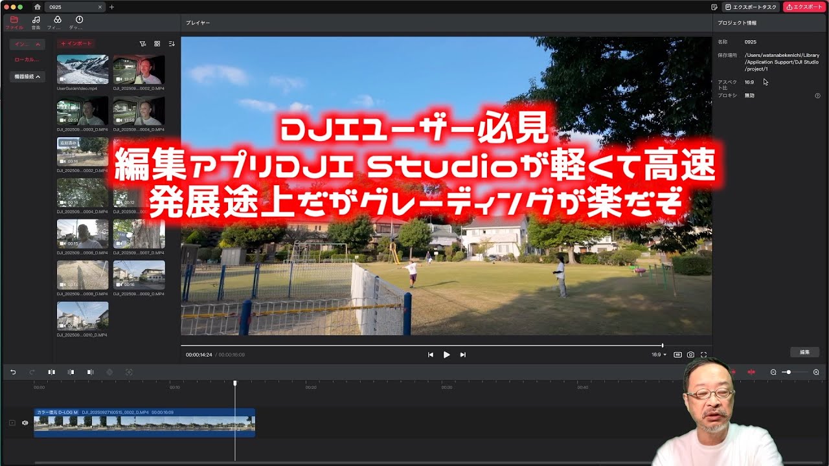829x466 pixels.
Task: Collapse the インポート sidebar section
Action: tap(27, 44)
